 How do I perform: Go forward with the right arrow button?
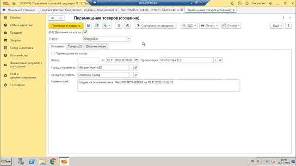(x=61, y=18)
